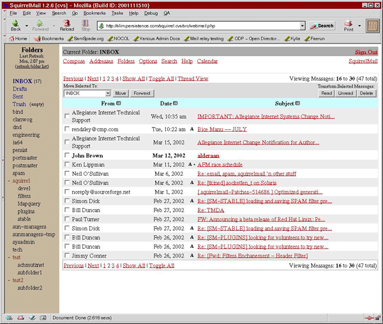This screenshot has height=324, width=383.
Task: Click the Print toolbar icon
Action: pos(349,23)
